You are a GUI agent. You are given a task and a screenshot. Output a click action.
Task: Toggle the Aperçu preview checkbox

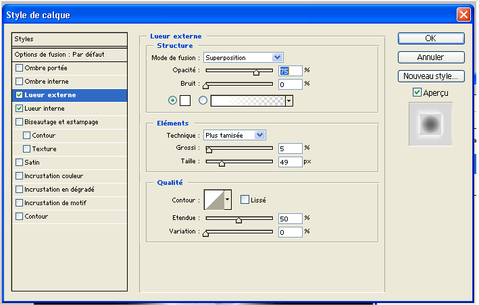415,92
